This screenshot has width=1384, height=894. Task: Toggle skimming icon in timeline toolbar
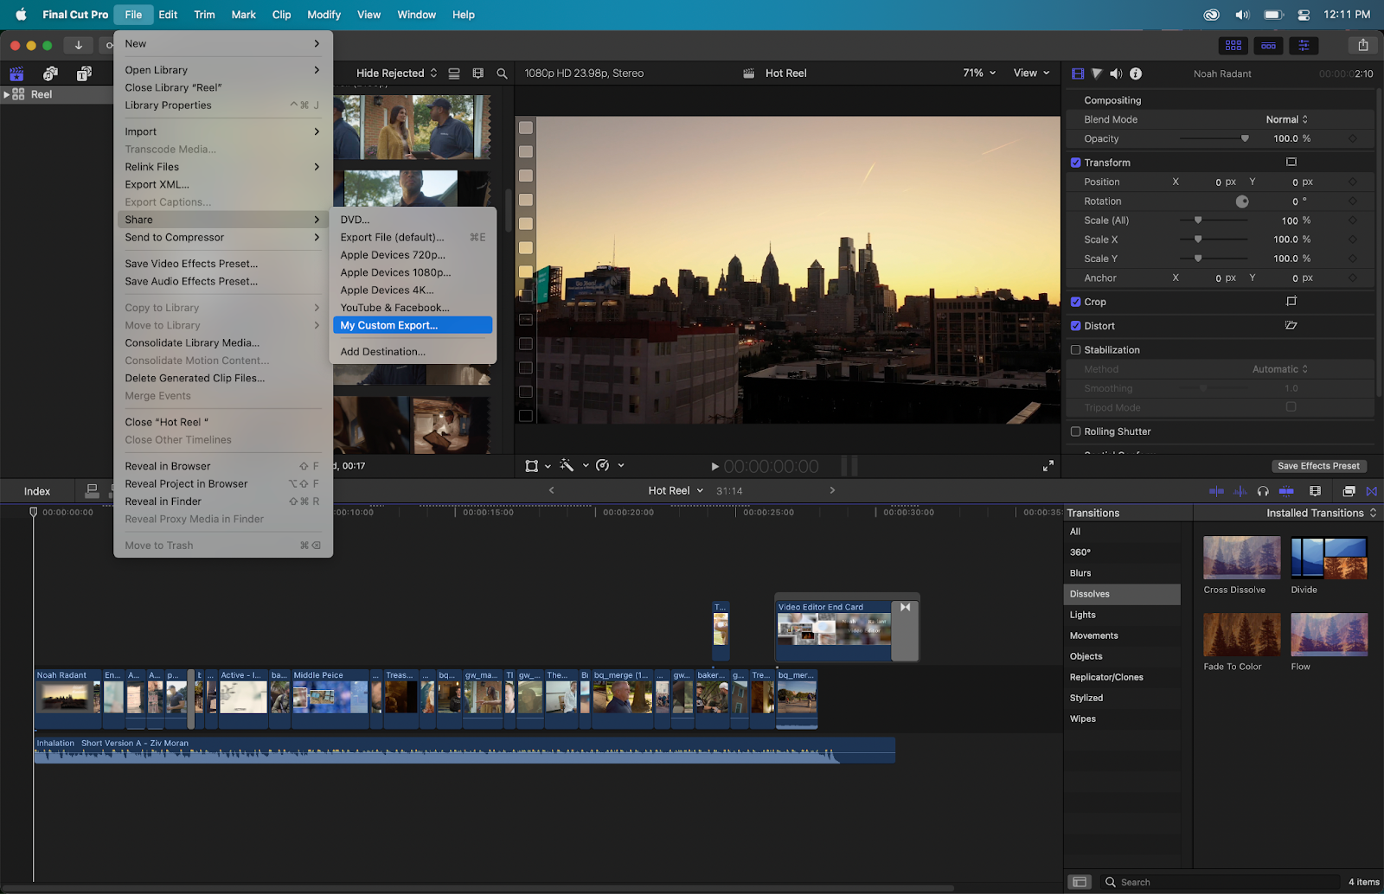[x=1216, y=491]
